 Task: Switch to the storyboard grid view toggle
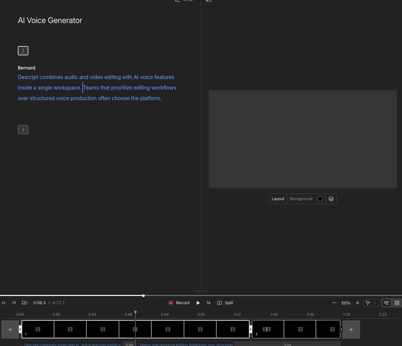click(397, 303)
